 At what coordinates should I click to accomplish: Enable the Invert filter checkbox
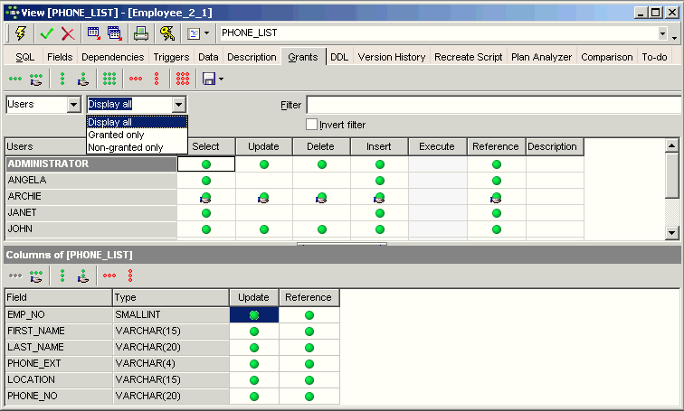pyautogui.click(x=311, y=125)
